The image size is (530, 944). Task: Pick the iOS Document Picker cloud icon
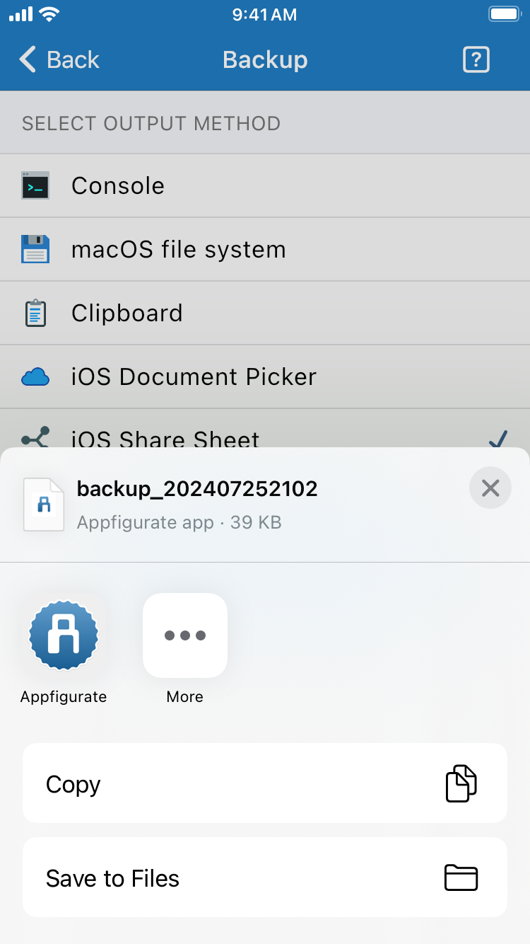35,376
